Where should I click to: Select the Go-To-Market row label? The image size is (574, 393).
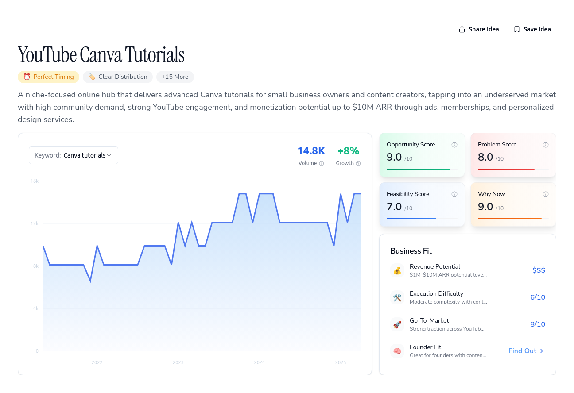click(428, 320)
